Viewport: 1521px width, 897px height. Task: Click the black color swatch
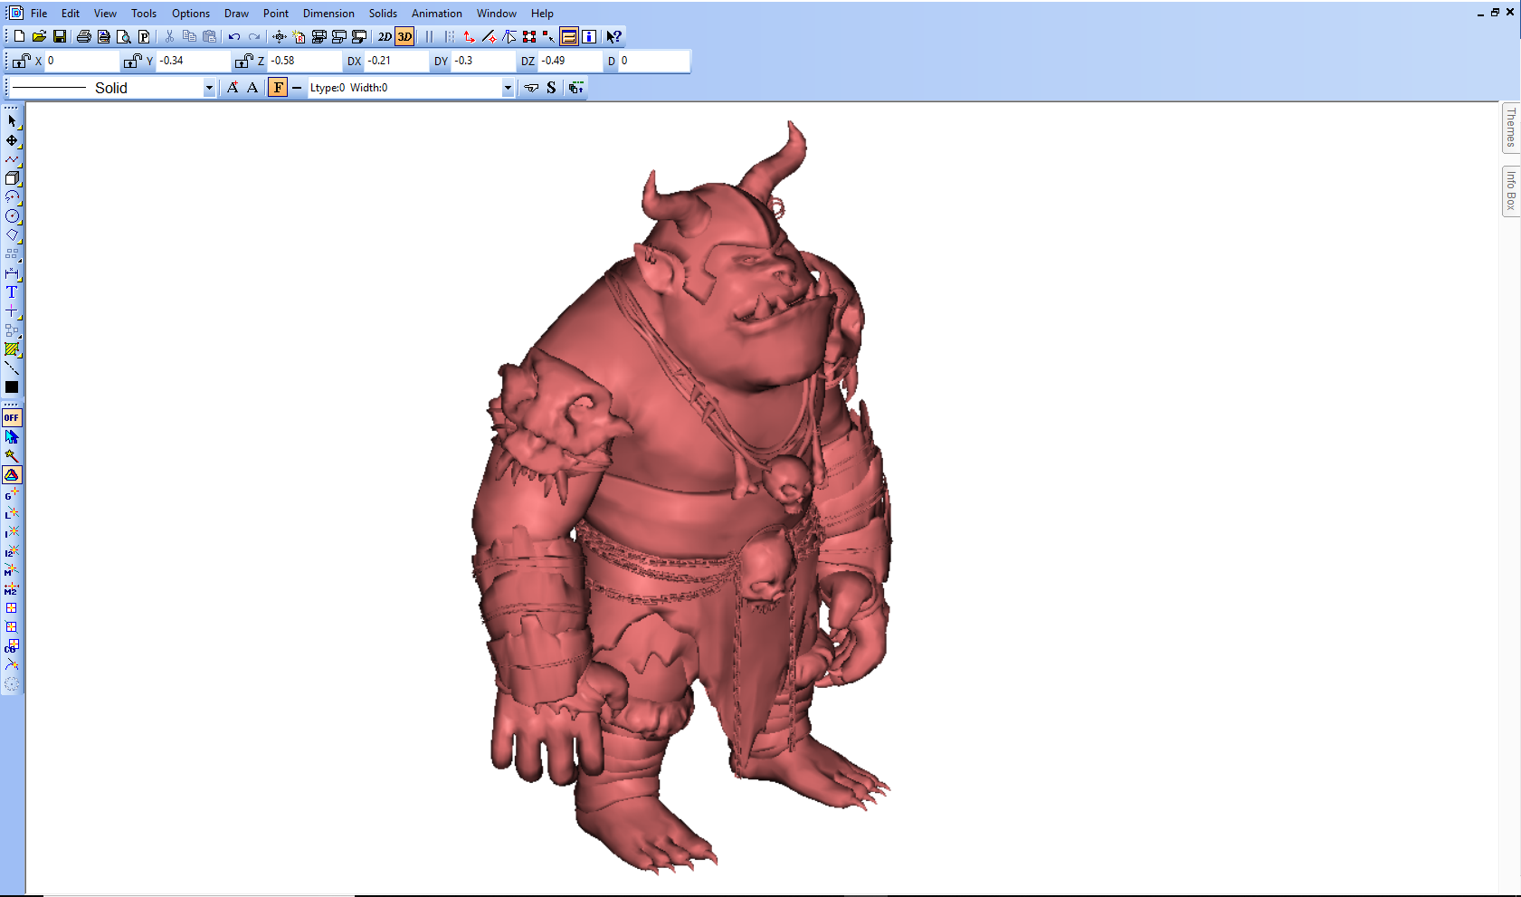tap(12, 387)
